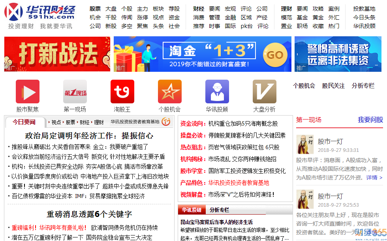Viewport: 387px width, 241px height.
Task: Open the 第一现场 icon tile
Action: 75,92
